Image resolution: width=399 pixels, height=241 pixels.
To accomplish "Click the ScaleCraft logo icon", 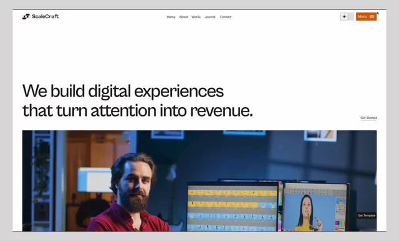I will coord(26,17).
